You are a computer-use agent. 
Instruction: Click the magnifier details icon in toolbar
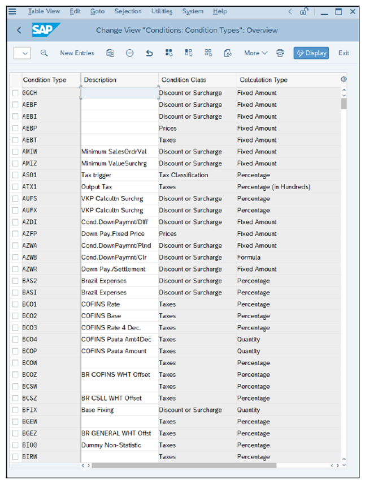(44, 53)
